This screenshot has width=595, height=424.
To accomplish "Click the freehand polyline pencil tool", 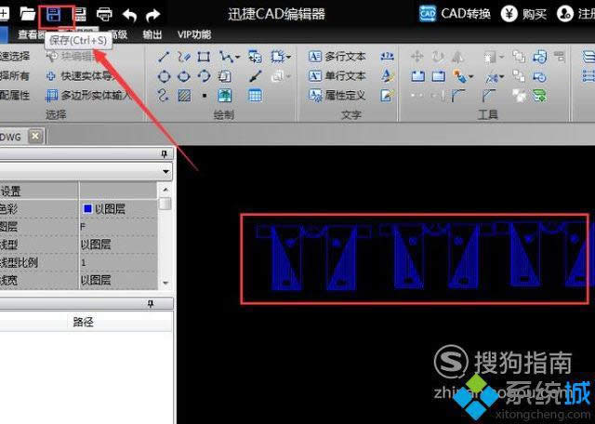I will pyautogui.click(x=184, y=57).
